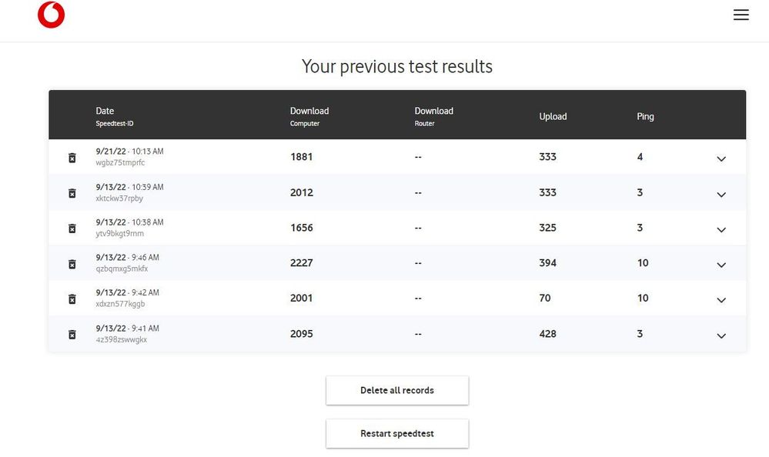Image resolution: width=769 pixels, height=457 pixels.
Task: Delete the 9/13/22 9:46 AM record
Action: click(72, 264)
